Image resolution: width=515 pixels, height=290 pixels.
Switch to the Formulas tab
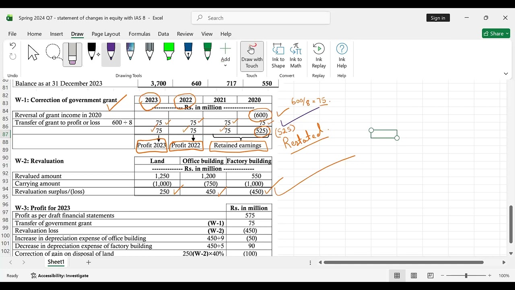(x=140, y=34)
